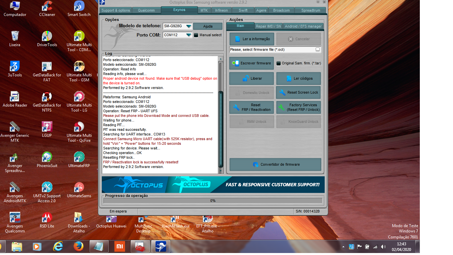Viewport: 453px width, 255px height.
Task: Open the Android / EFS manager tab
Action: click(x=303, y=26)
